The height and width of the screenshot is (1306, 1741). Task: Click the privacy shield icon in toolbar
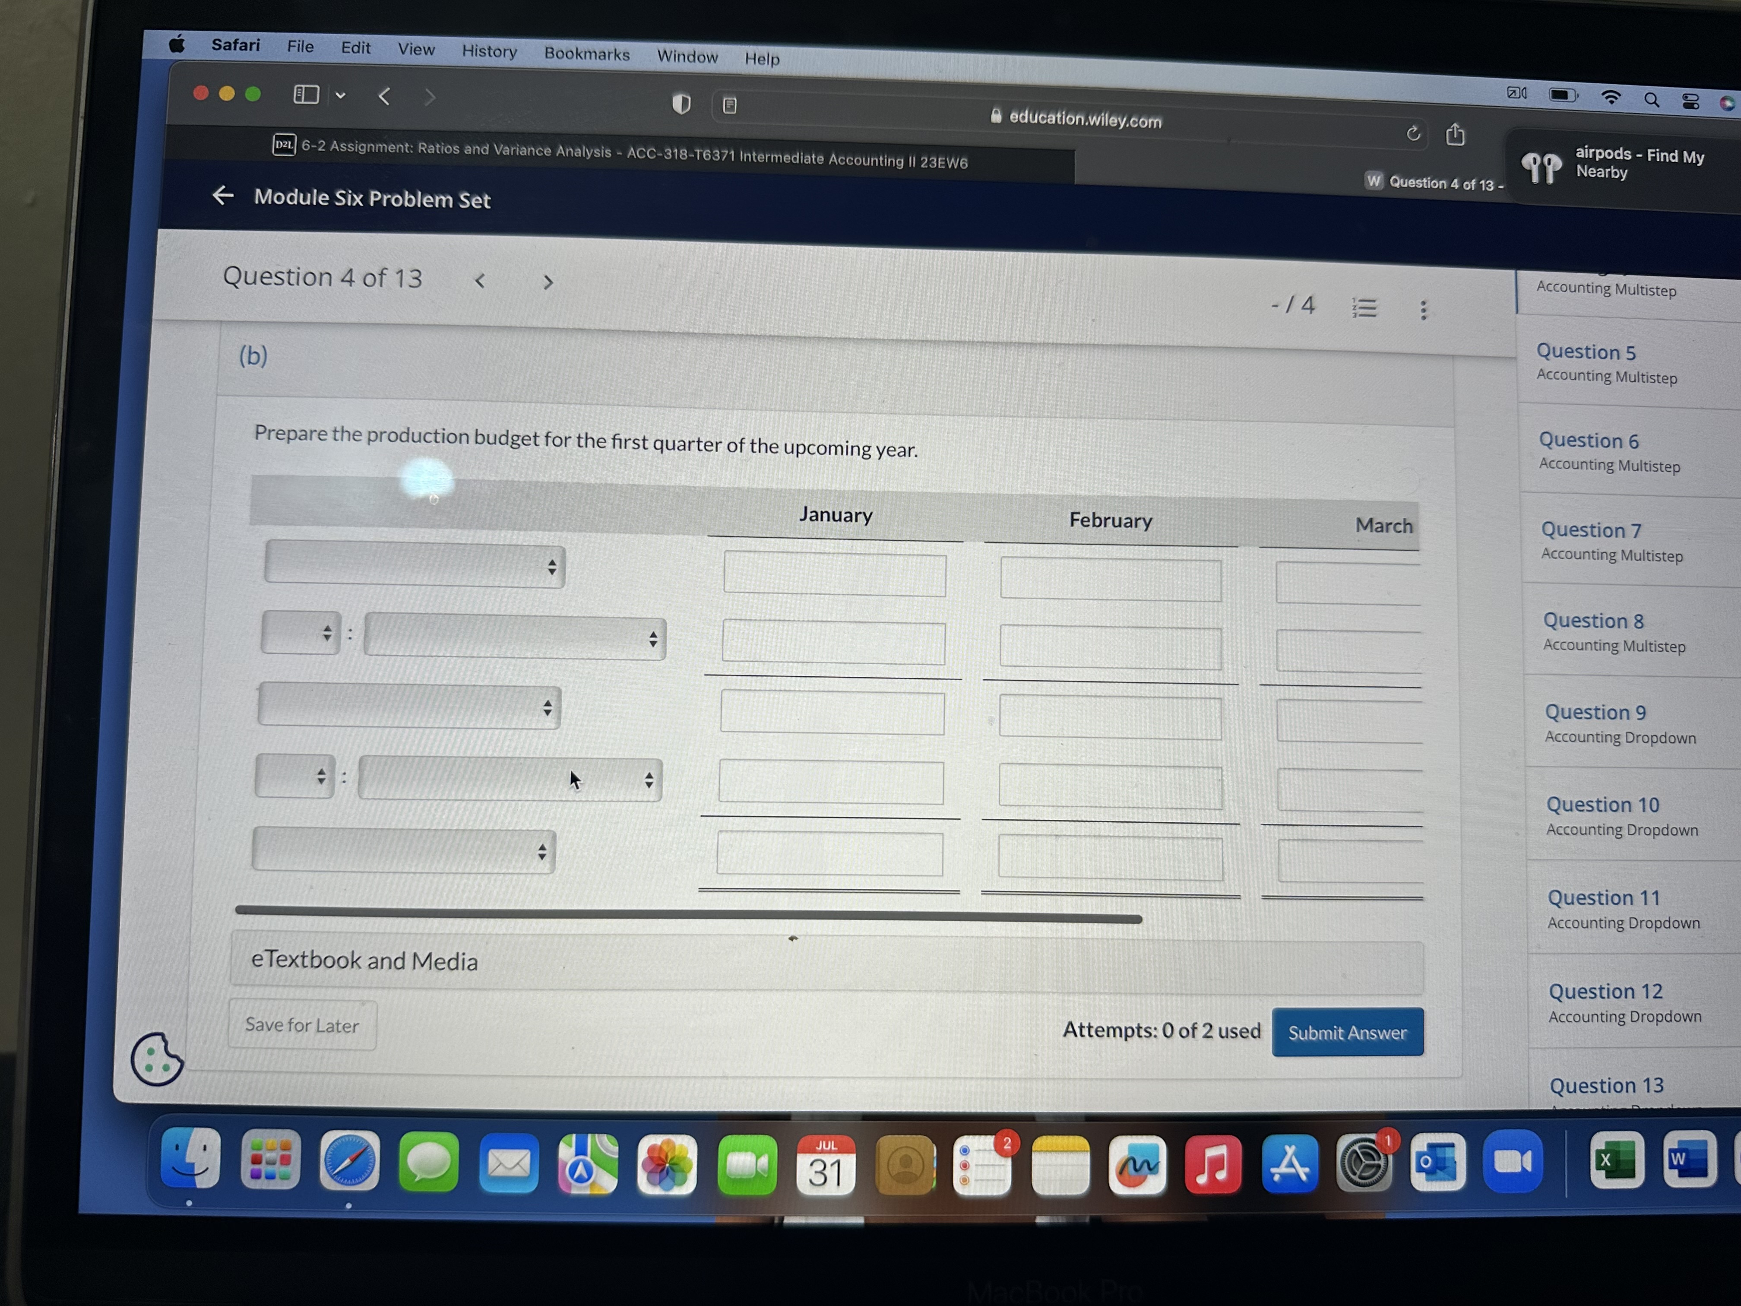(x=681, y=104)
